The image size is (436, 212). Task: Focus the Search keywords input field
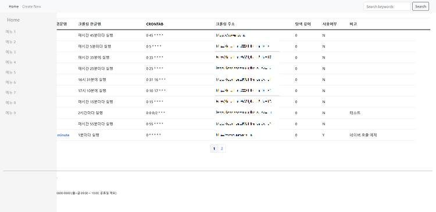coord(387,6)
